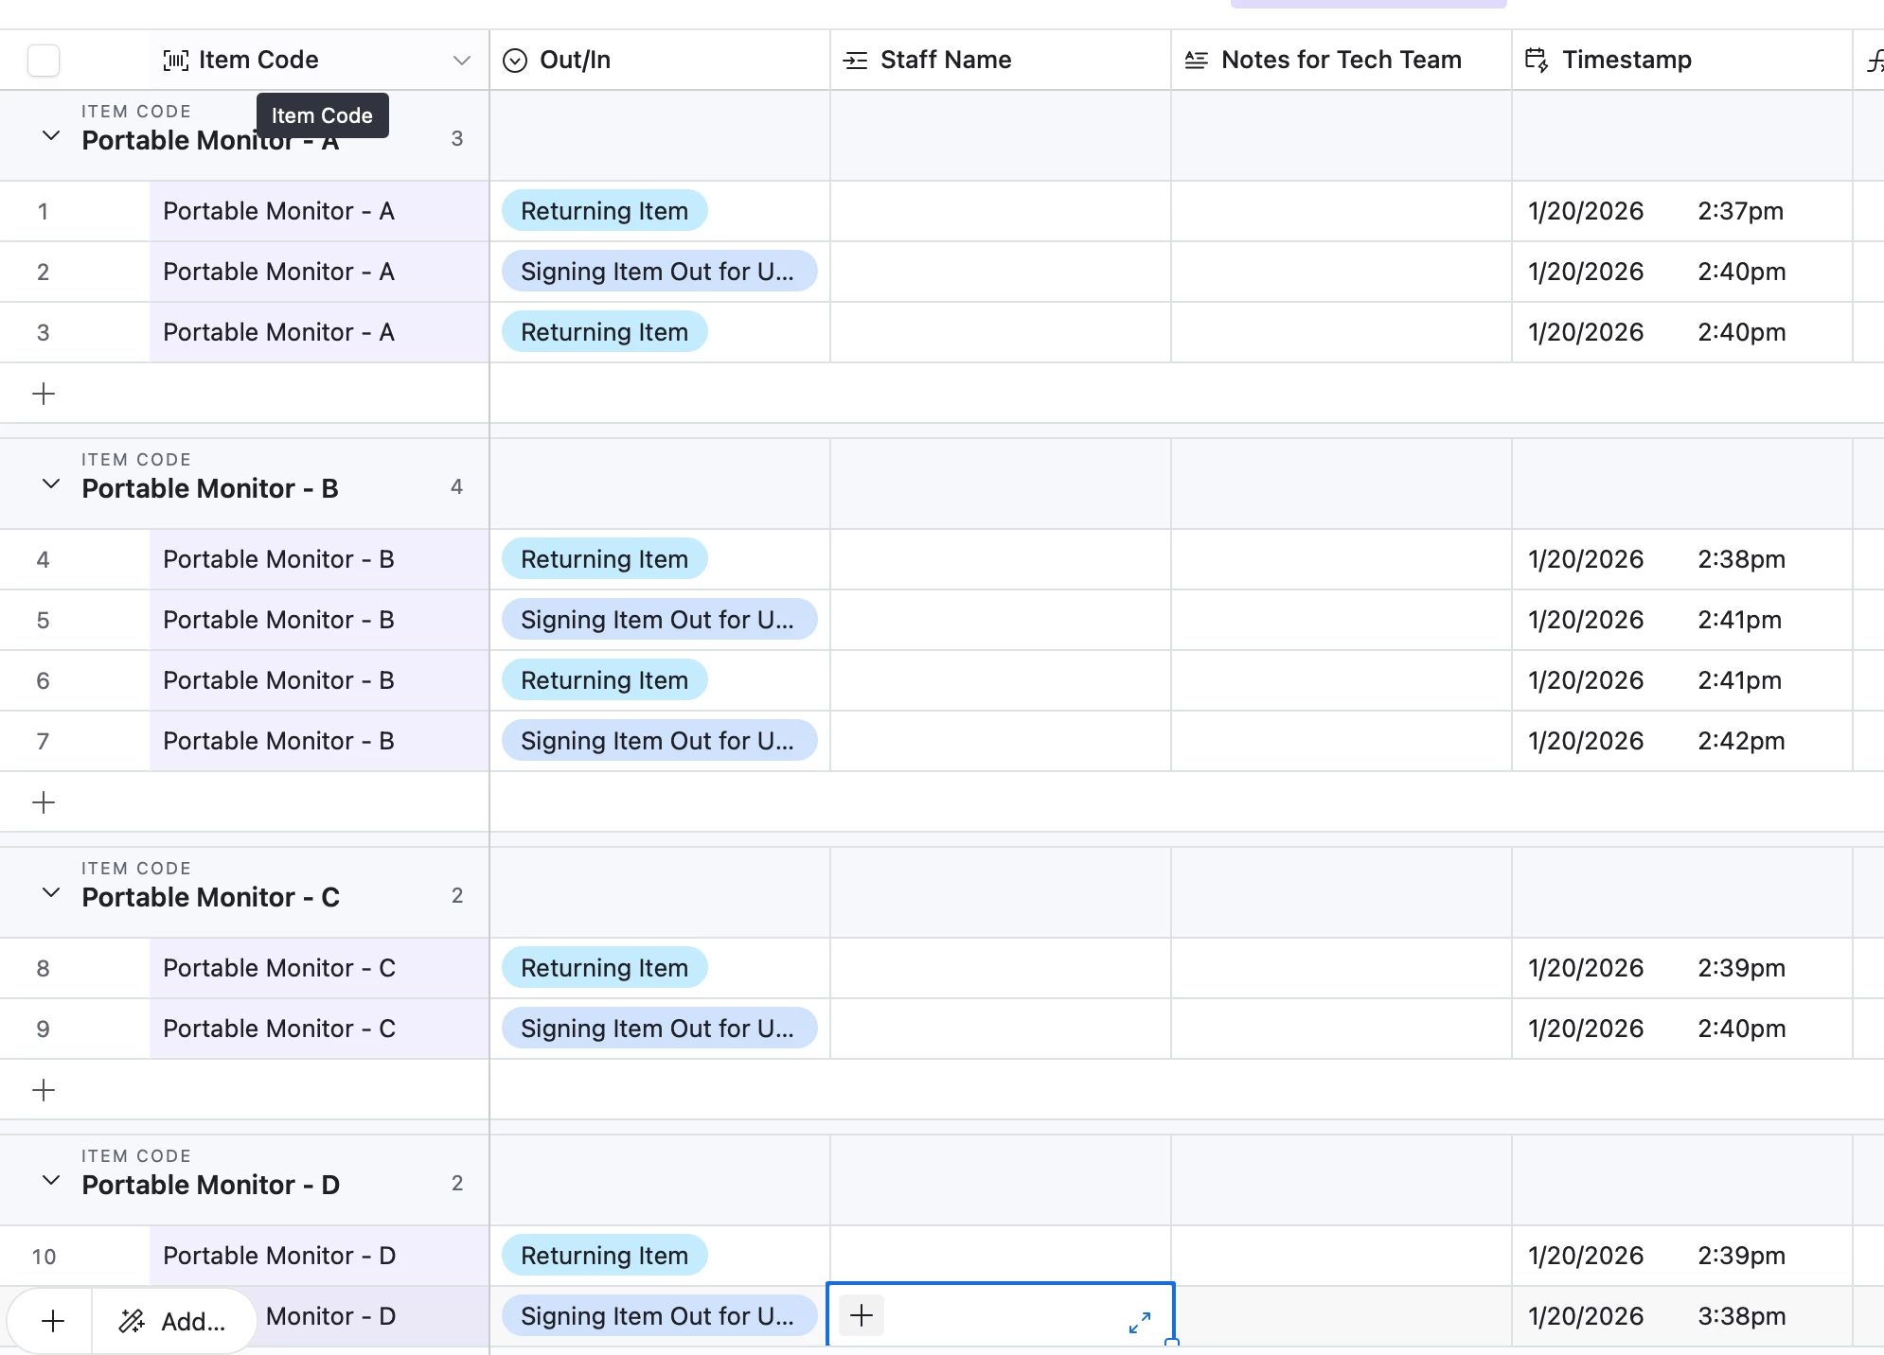Add record under Portable Monitor - C group
Viewport: 1884px width, 1355px height.
(x=44, y=1090)
